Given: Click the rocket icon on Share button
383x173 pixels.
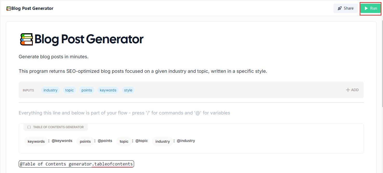Looking at the screenshot, I should click(340, 8).
